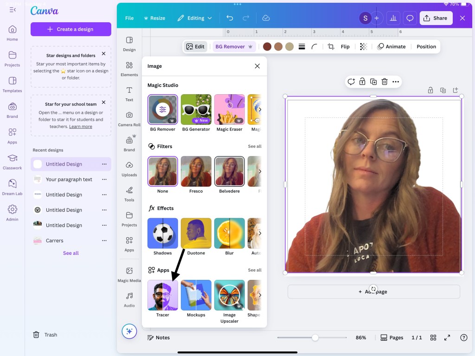Open the more options ellipsis above image
The width and height of the screenshot is (475, 356).
click(396, 82)
